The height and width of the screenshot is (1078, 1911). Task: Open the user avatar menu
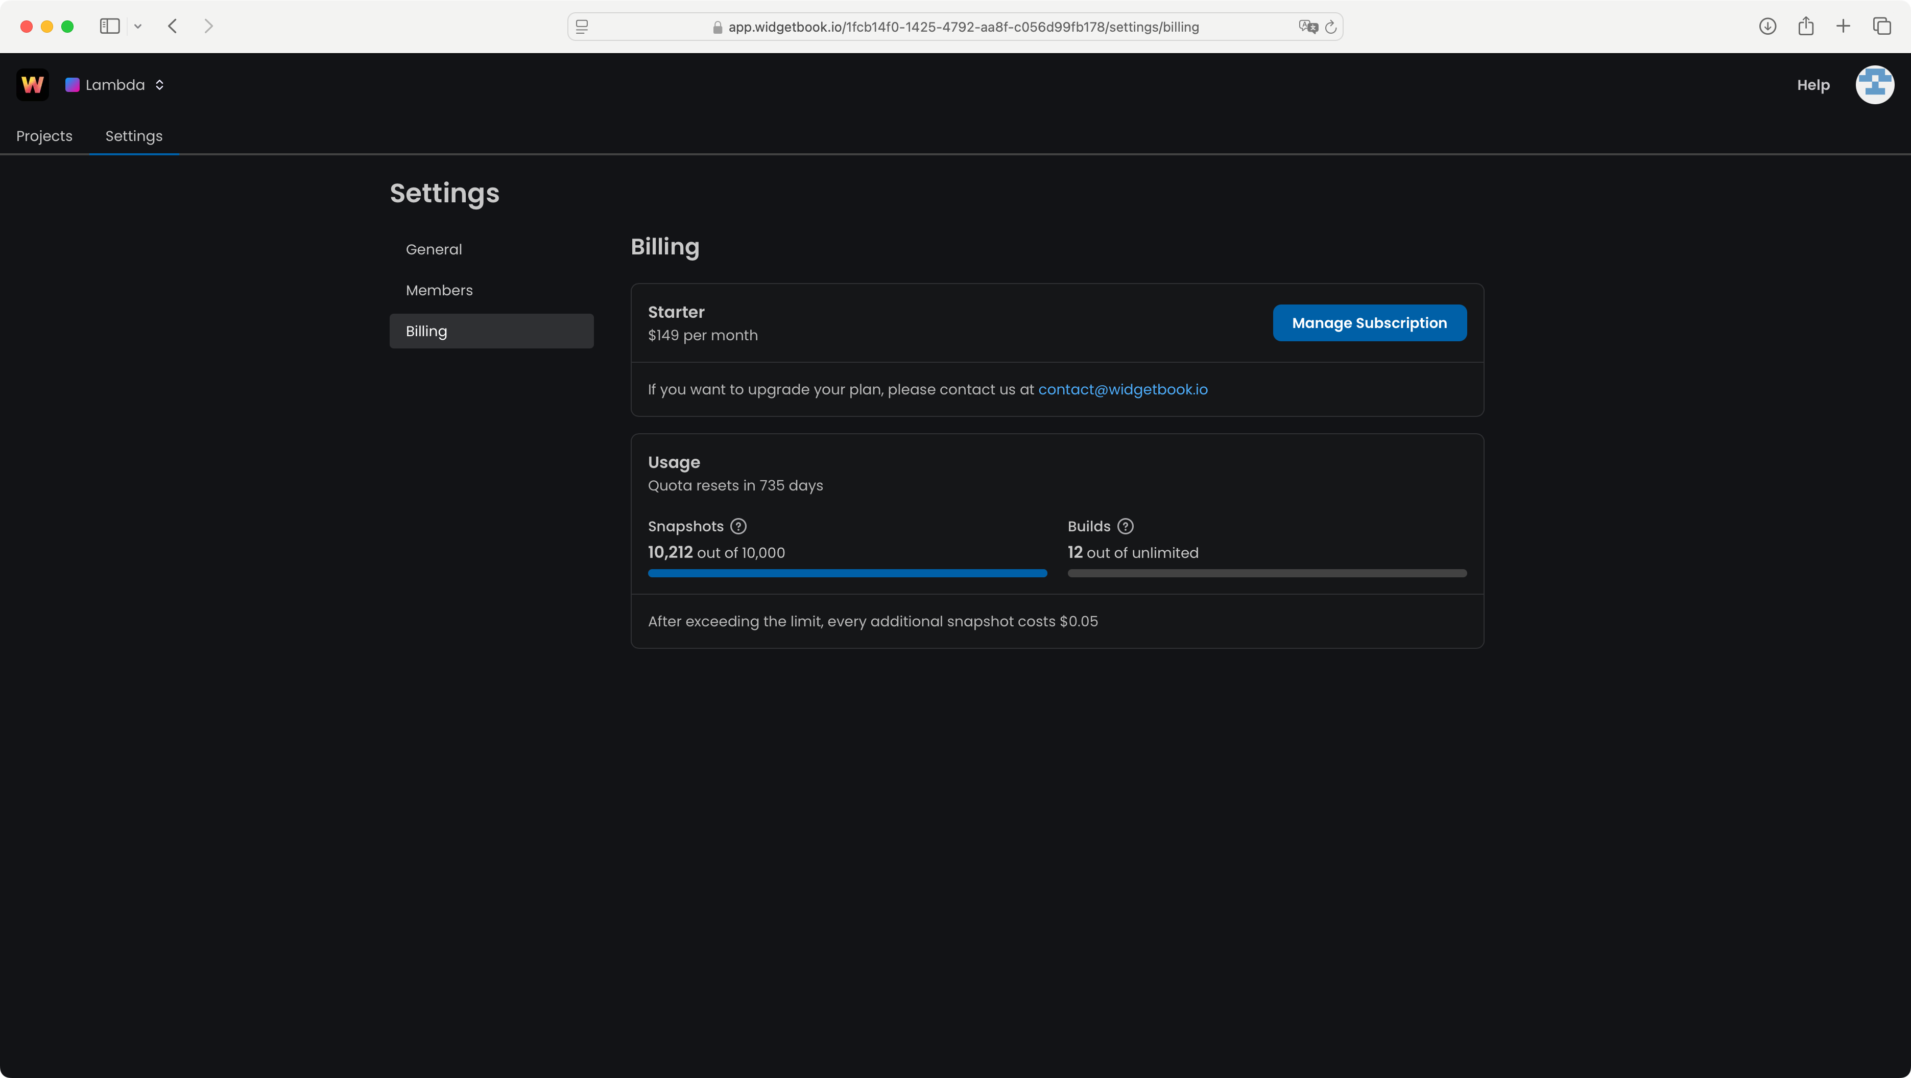click(1874, 85)
